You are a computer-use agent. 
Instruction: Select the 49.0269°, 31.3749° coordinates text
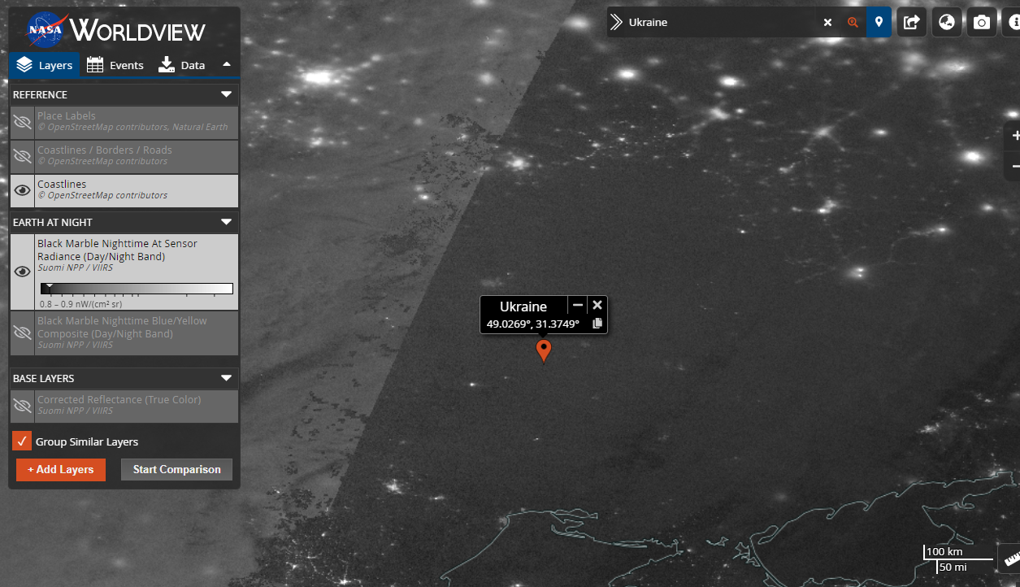click(533, 324)
